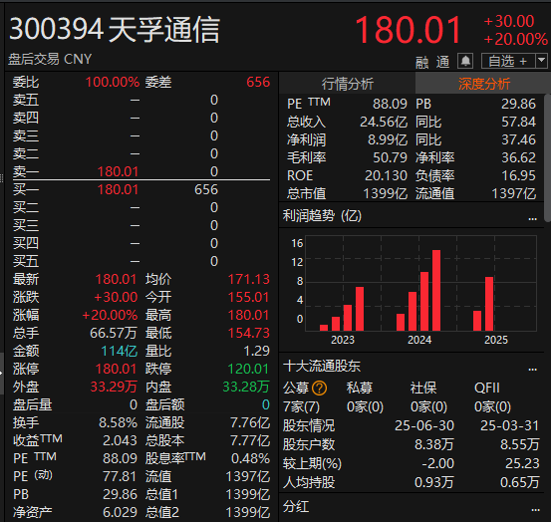Screen dimensions: 551x522
Task: Switch to 深度分析 tab
Action: [483, 84]
